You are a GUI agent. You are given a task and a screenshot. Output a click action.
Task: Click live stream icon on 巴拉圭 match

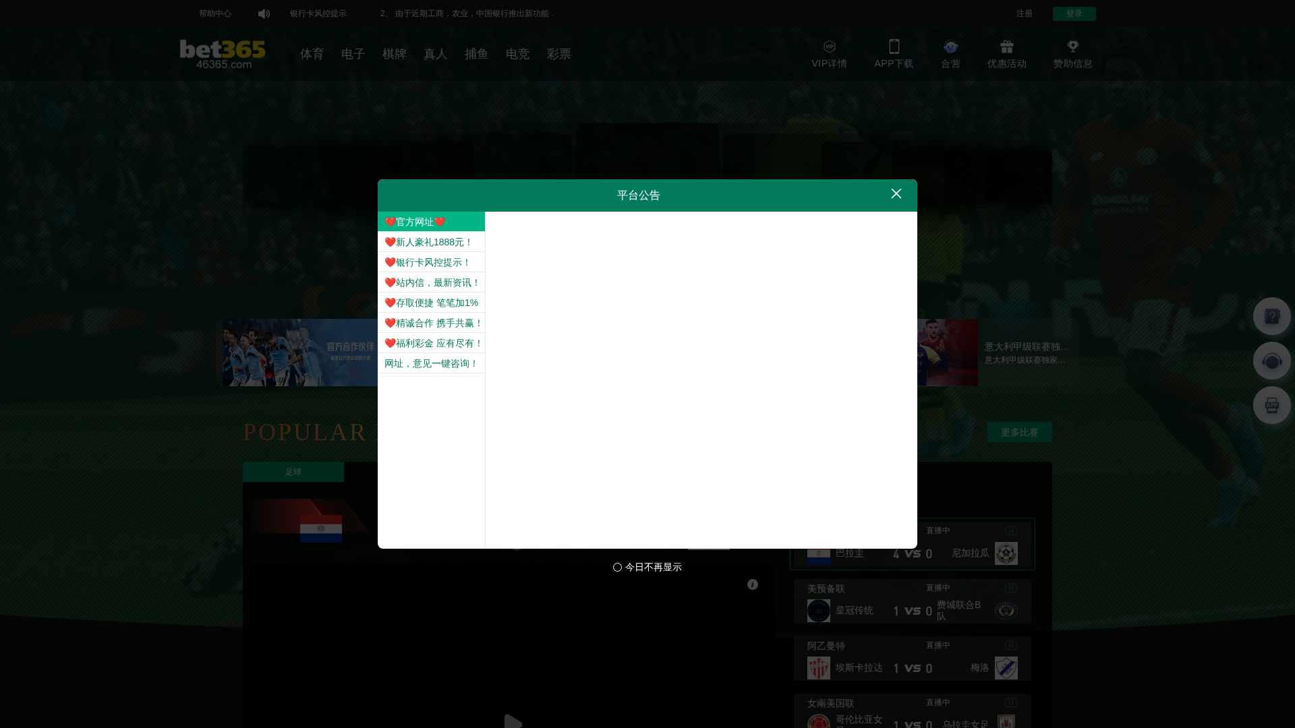pos(1010,530)
